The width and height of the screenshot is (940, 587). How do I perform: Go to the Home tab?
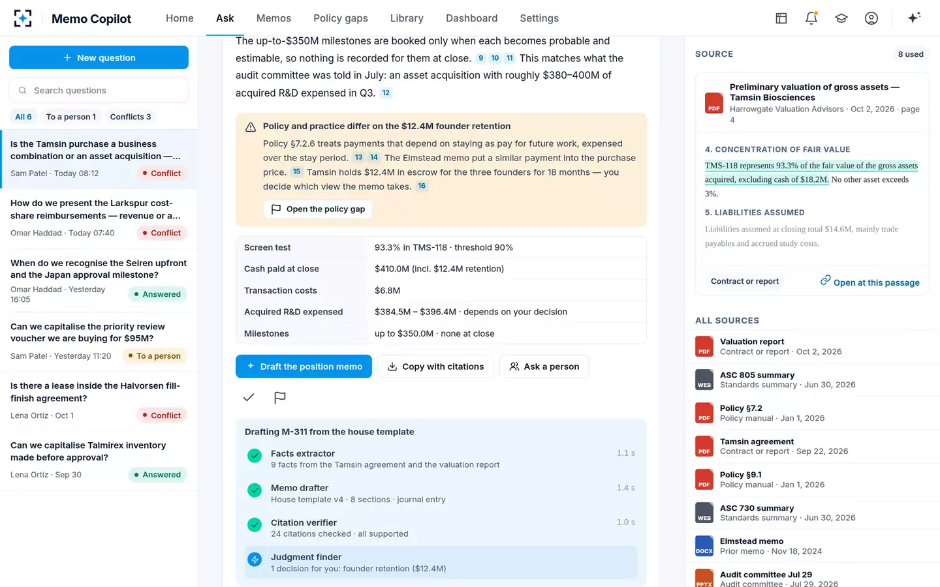180,18
